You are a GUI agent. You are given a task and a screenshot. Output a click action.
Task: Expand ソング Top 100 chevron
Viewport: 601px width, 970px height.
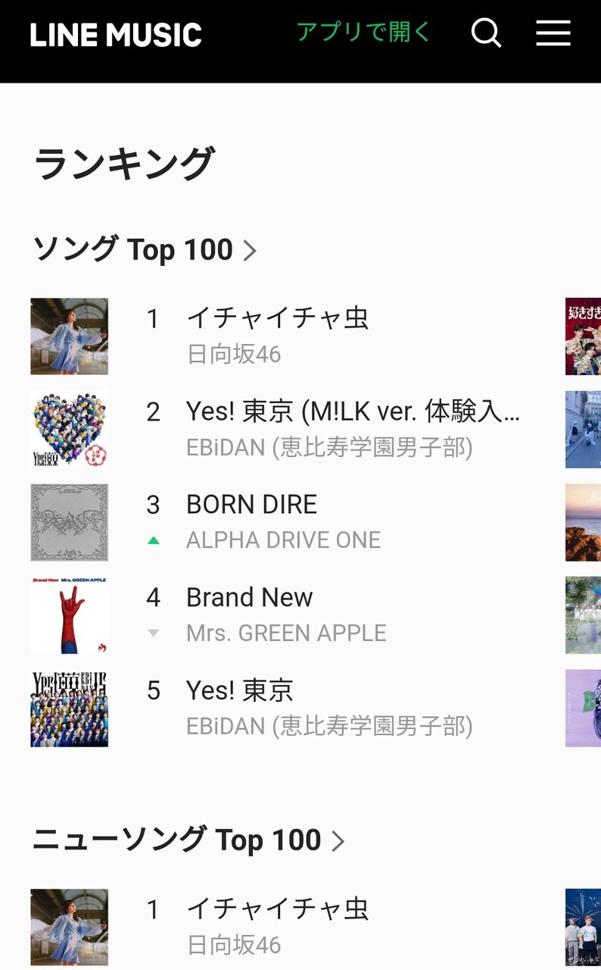(250, 251)
